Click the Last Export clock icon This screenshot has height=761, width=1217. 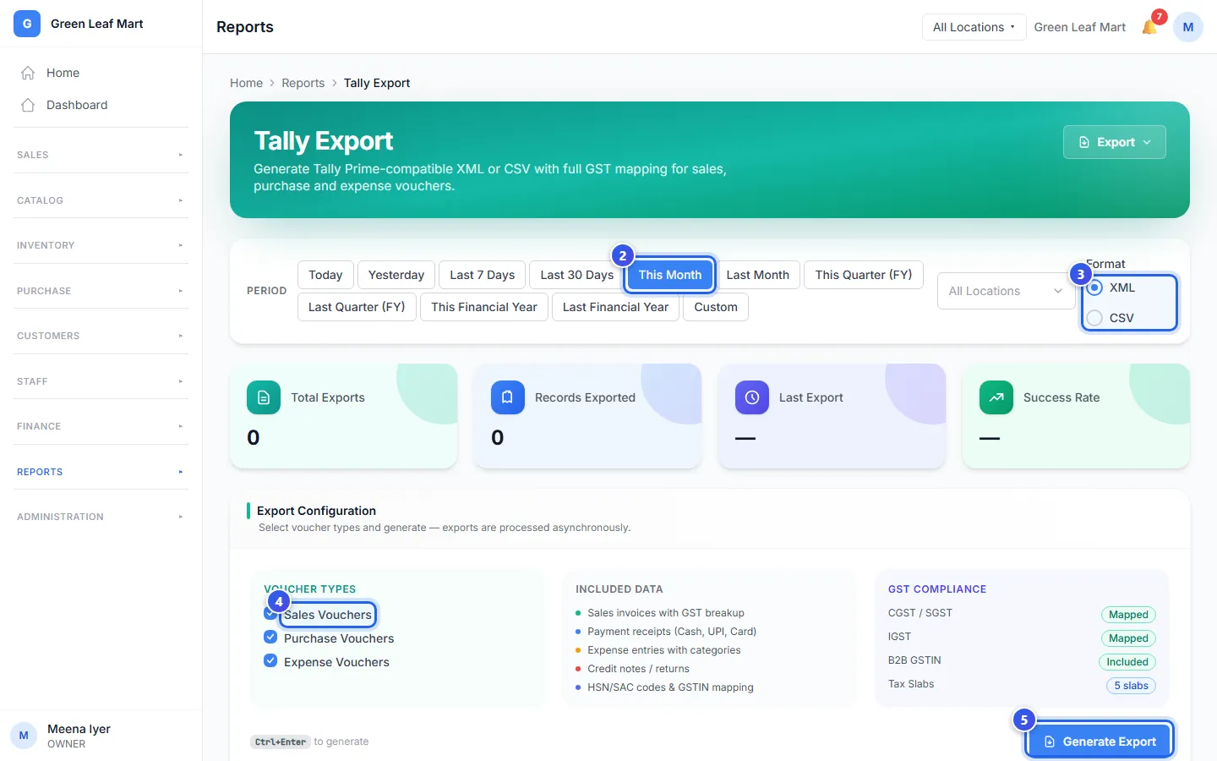click(752, 397)
